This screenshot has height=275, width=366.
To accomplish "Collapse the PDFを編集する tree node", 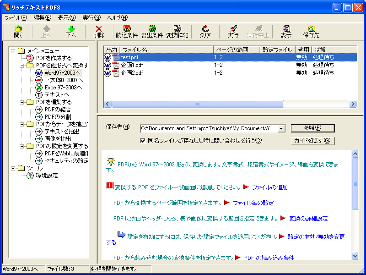I will click(x=22, y=102).
